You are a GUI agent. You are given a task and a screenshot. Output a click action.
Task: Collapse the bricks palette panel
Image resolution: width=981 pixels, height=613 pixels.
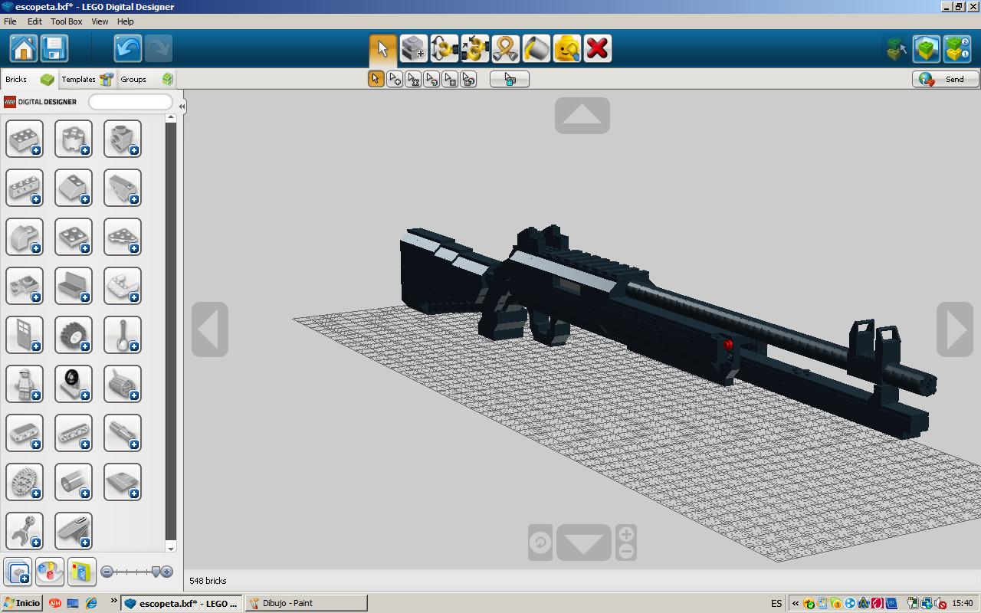[x=181, y=106]
